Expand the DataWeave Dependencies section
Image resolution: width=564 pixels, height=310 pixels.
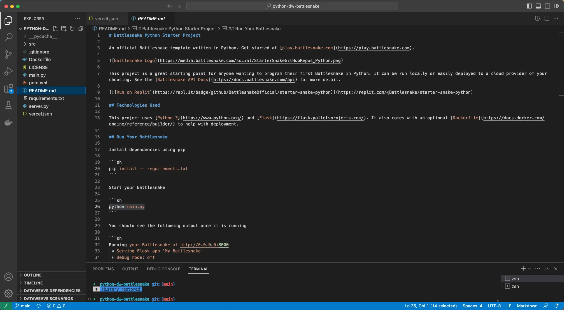pos(51,291)
